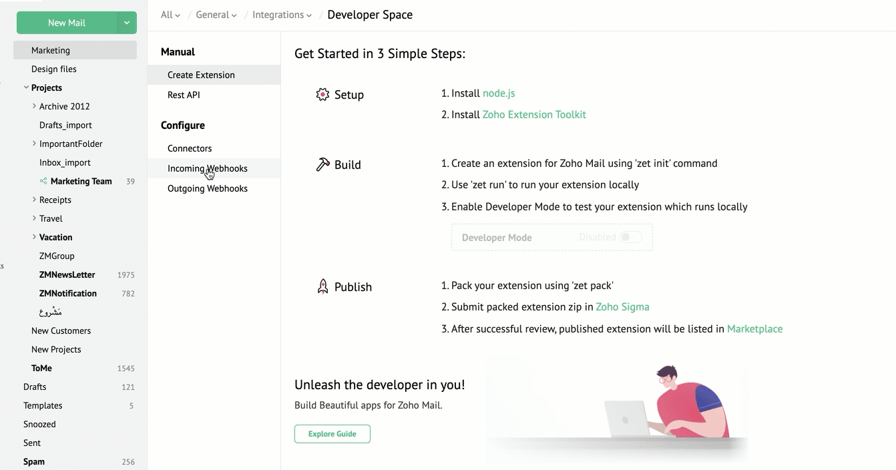Open the Integrations breadcrumb dropdown
Image resolution: width=896 pixels, height=470 pixels.
282,15
